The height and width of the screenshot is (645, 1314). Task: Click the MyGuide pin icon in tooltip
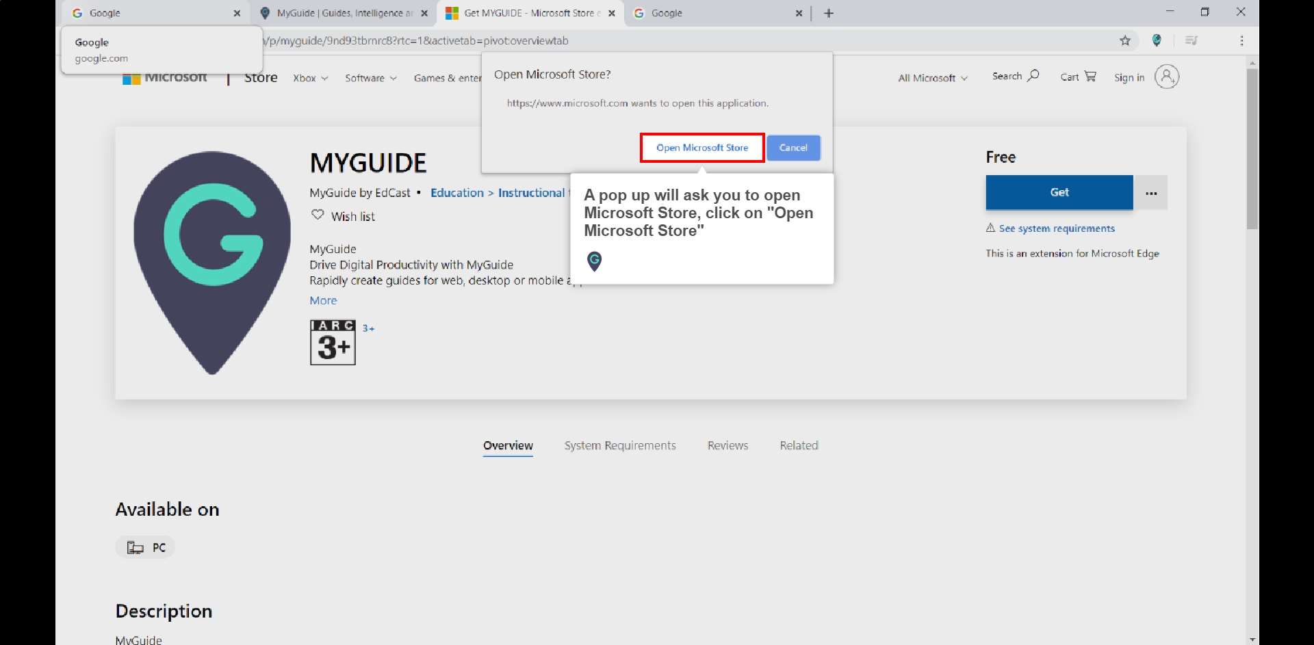coord(595,261)
